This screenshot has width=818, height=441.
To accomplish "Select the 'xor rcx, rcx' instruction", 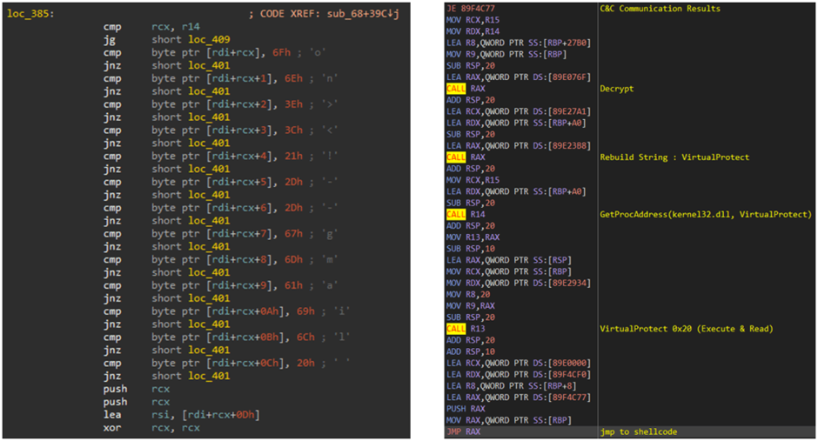I will [x=151, y=428].
